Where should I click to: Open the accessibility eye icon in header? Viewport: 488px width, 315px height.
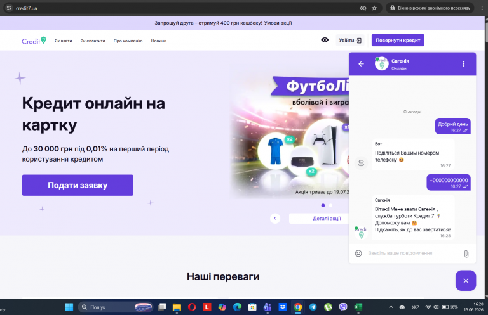pyautogui.click(x=325, y=40)
